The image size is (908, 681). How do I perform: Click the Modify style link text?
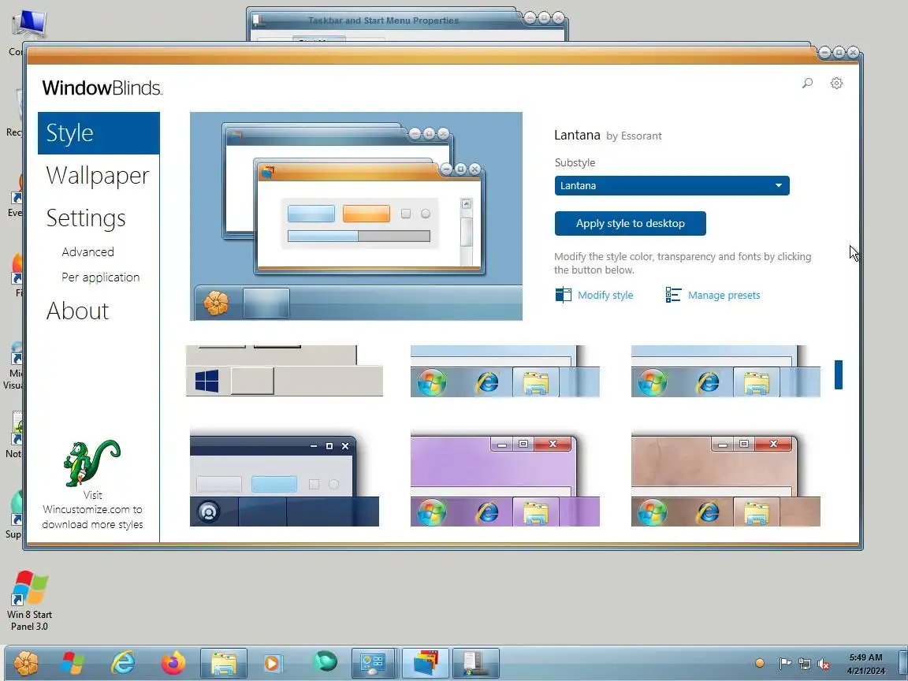tap(605, 296)
